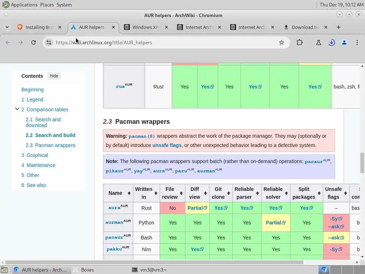Close the Download history tab
Image resolution: width=365 pixels, height=274 pixels.
(326, 27)
